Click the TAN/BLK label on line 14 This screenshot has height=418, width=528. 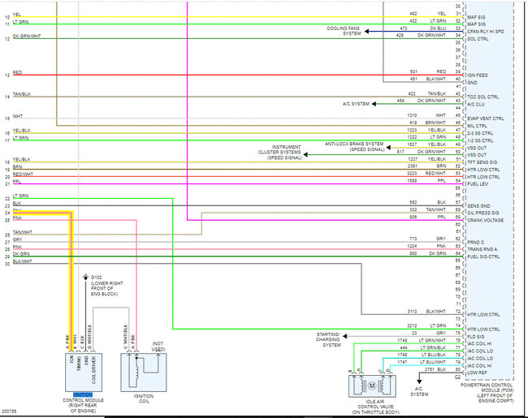pyautogui.click(x=22, y=94)
